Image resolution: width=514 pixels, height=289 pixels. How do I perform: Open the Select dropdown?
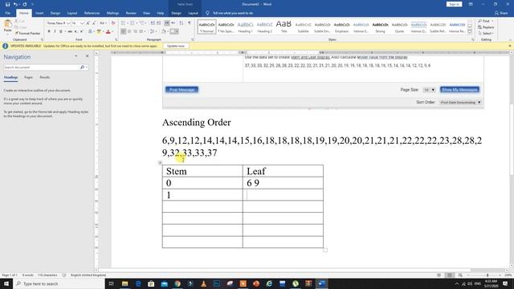coord(485,34)
